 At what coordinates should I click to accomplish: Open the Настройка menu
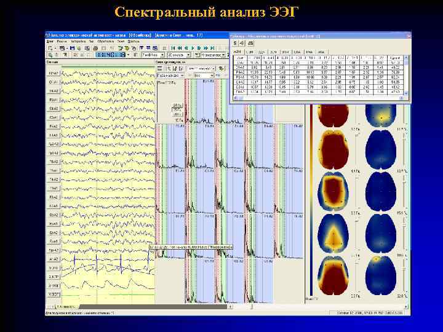[78, 42]
